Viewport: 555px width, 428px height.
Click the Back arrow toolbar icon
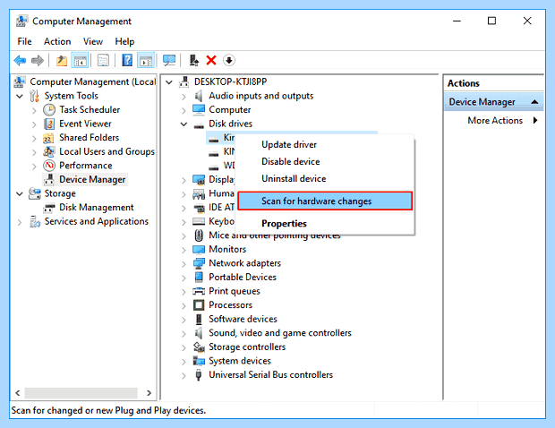point(20,61)
